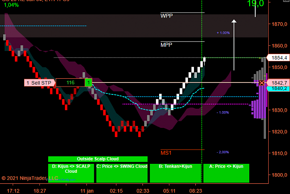Click the 1830,0 price axis label

click(279, 110)
